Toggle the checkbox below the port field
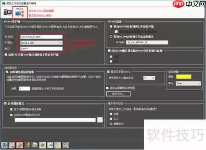Screen dimensions: 206x150 [x=6, y=54]
